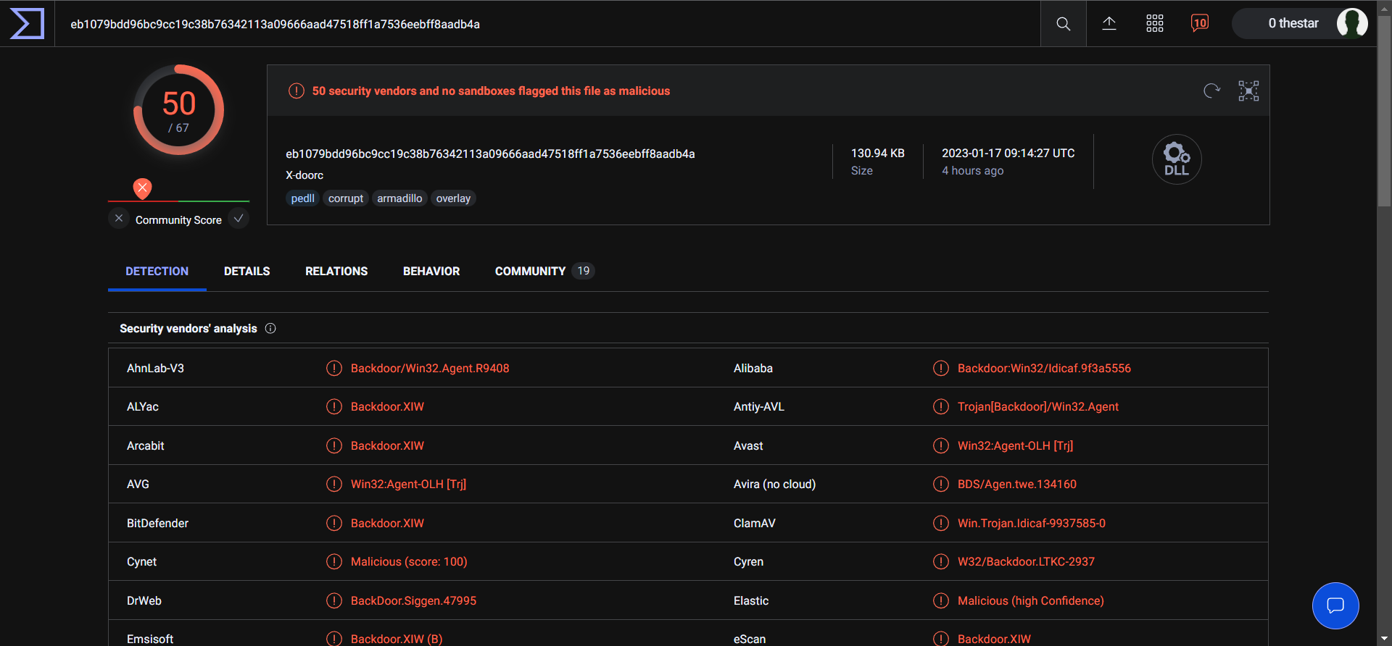1392x646 pixels.
Task: Click the hash in the top search bar
Action: [x=275, y=24]
